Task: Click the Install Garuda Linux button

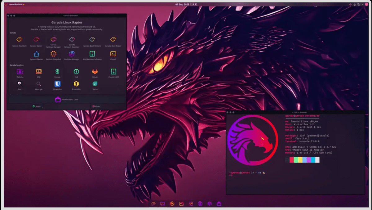Action: click(x=67, y=99)
